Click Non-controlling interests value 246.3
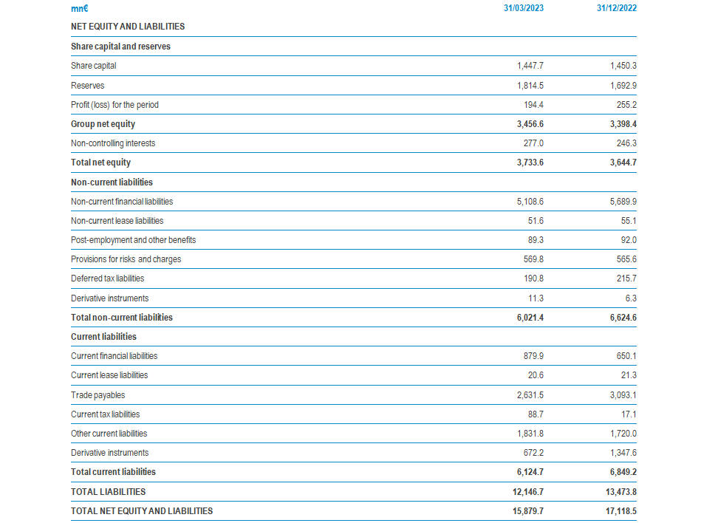Viewport: 701px width, 523px height. (627, 143)
